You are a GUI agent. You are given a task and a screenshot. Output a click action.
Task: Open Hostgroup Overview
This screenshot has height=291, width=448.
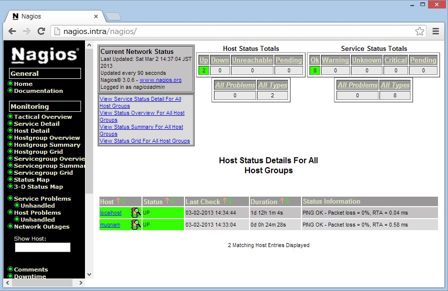click(47, 137)
